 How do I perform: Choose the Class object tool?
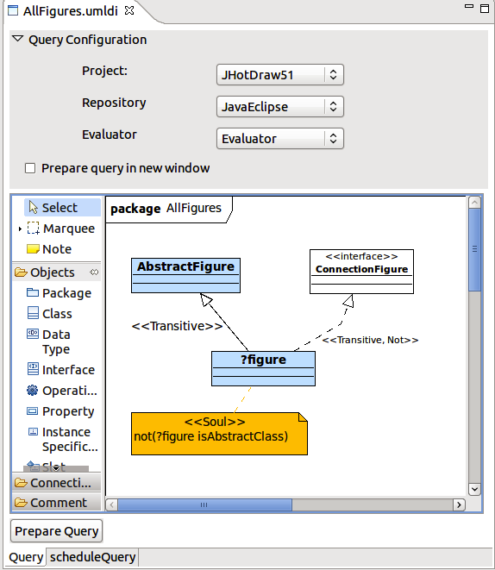coord(50,313)
